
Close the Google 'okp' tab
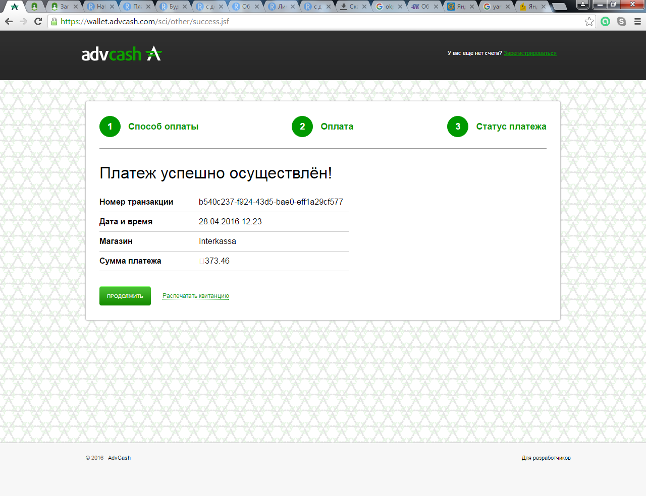tap(400, 7)
